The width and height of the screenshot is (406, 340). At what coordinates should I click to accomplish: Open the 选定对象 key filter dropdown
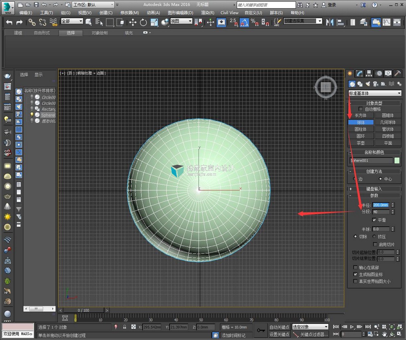(310, 327)
